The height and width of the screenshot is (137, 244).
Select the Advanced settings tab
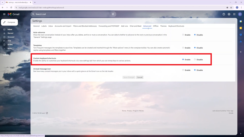[147, 26]
